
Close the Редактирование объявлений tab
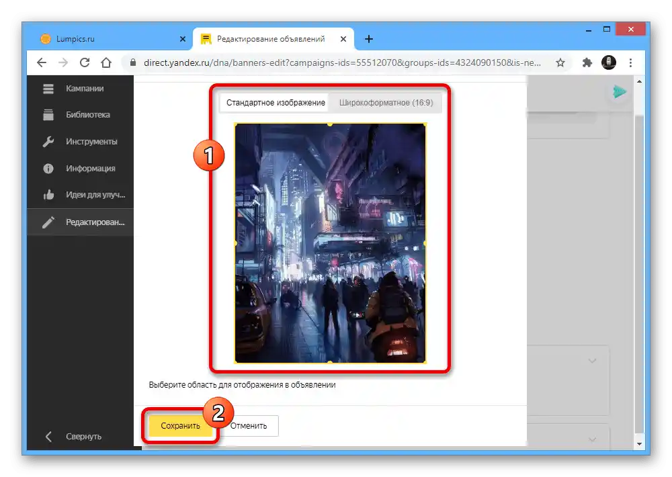pos(343,39)
